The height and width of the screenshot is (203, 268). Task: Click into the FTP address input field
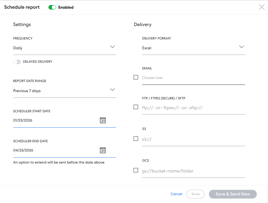(x=193, y=108)
